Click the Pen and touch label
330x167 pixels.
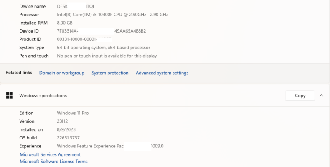pyautogui.click(x=34, y=56)
